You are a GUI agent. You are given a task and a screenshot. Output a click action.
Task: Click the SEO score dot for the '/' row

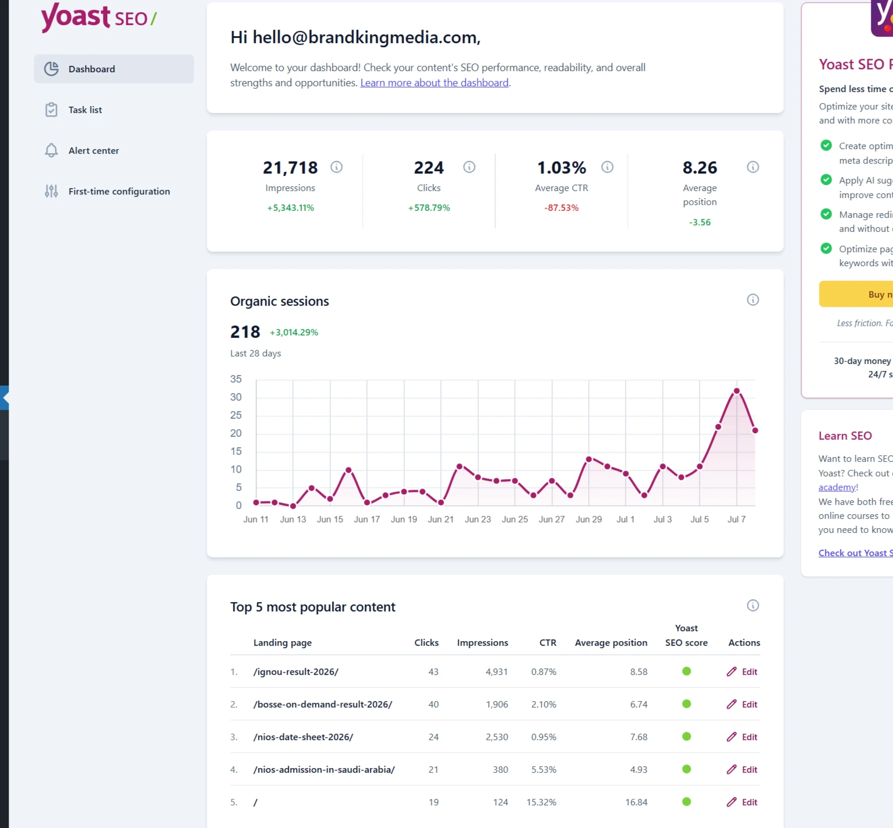[687, 802]
